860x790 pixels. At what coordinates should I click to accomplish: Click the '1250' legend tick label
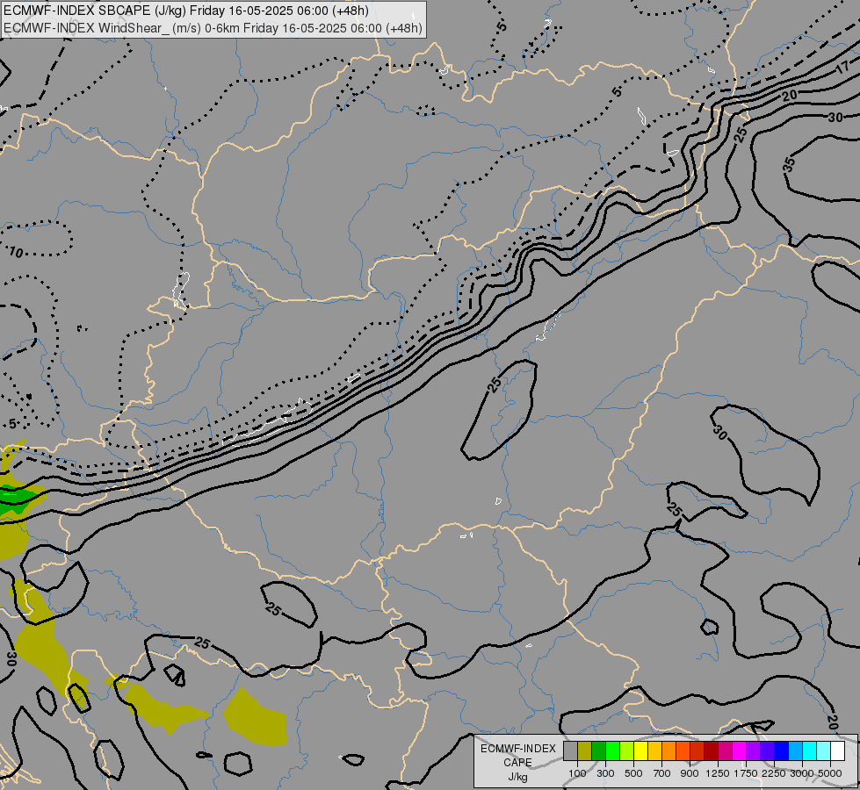click(x=718, y=773)
